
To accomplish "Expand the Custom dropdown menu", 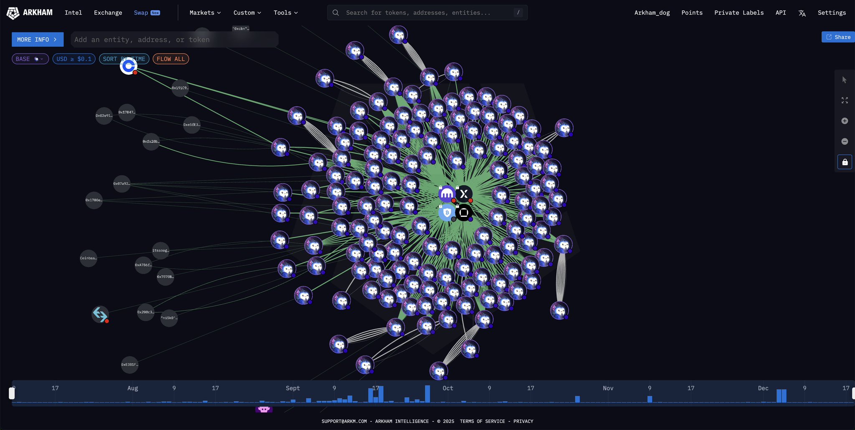I will (x=247, y=13).
